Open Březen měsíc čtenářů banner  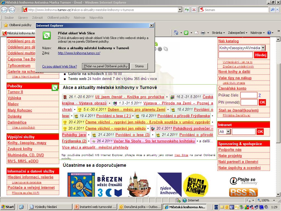pyautogui.click(x=109, y=186)
